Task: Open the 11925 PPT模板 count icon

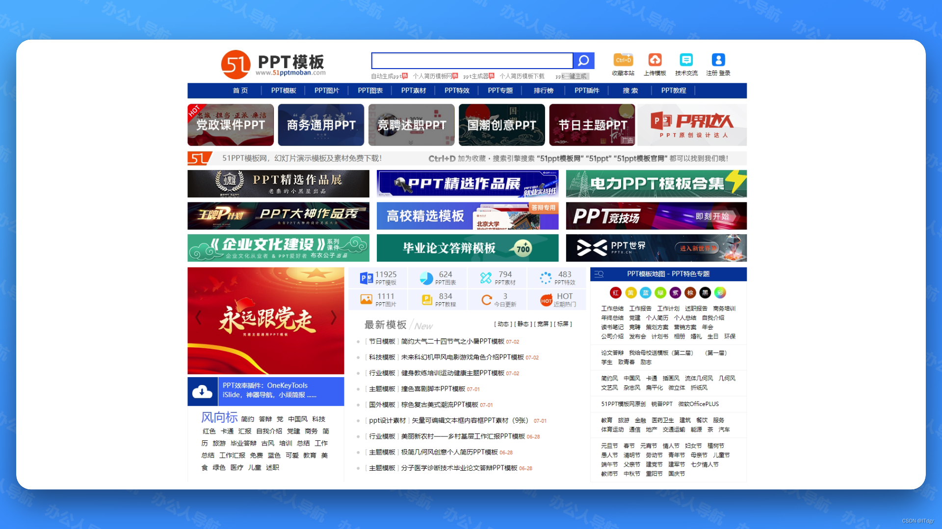Action: [x=366, y=278]
